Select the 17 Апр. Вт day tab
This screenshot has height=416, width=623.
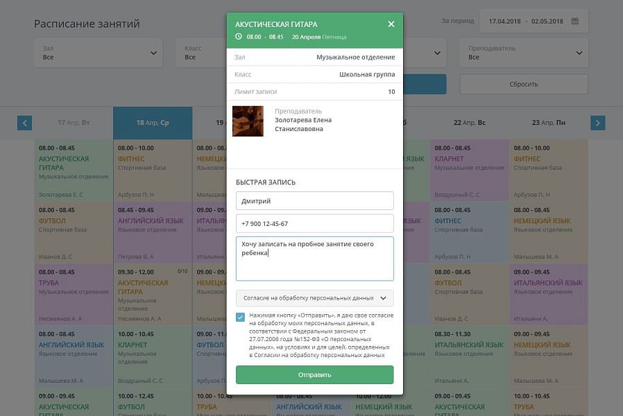click(74, 123)
